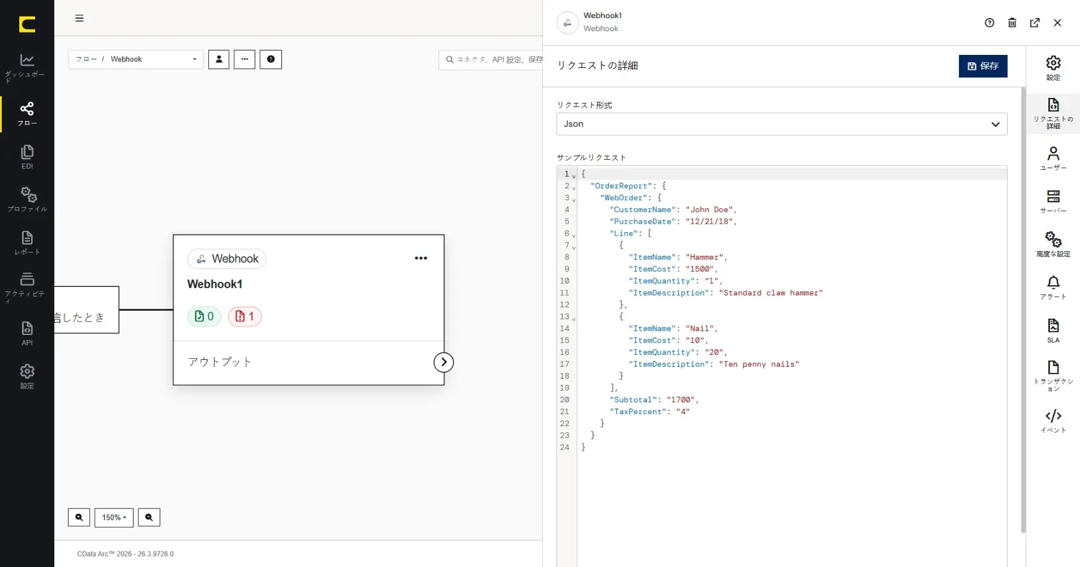Click the partially visible trigger node on left
This screenshot has width=1080, height=567.
click(86, 310)
